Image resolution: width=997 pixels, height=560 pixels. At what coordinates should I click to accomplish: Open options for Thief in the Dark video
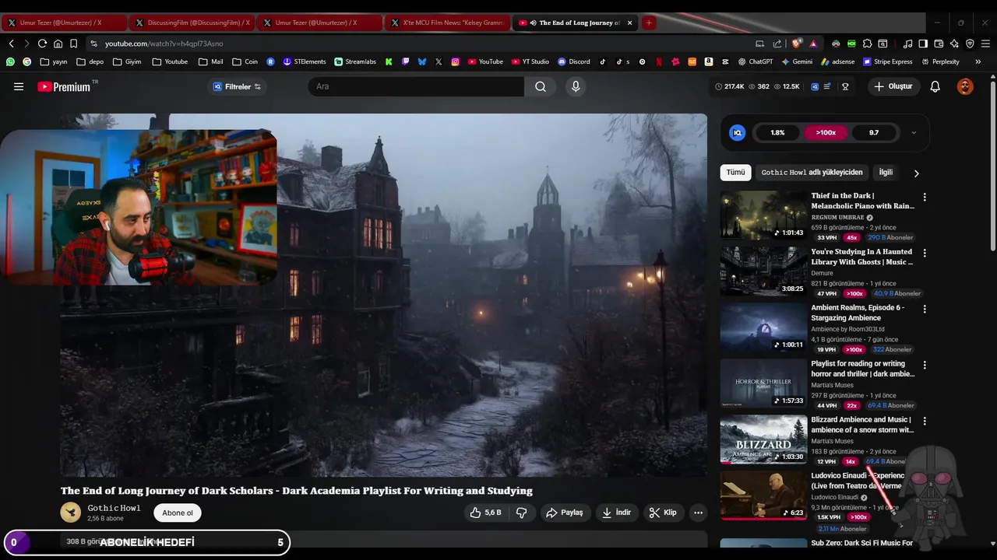pyautogui.click(x=925, y=198)
